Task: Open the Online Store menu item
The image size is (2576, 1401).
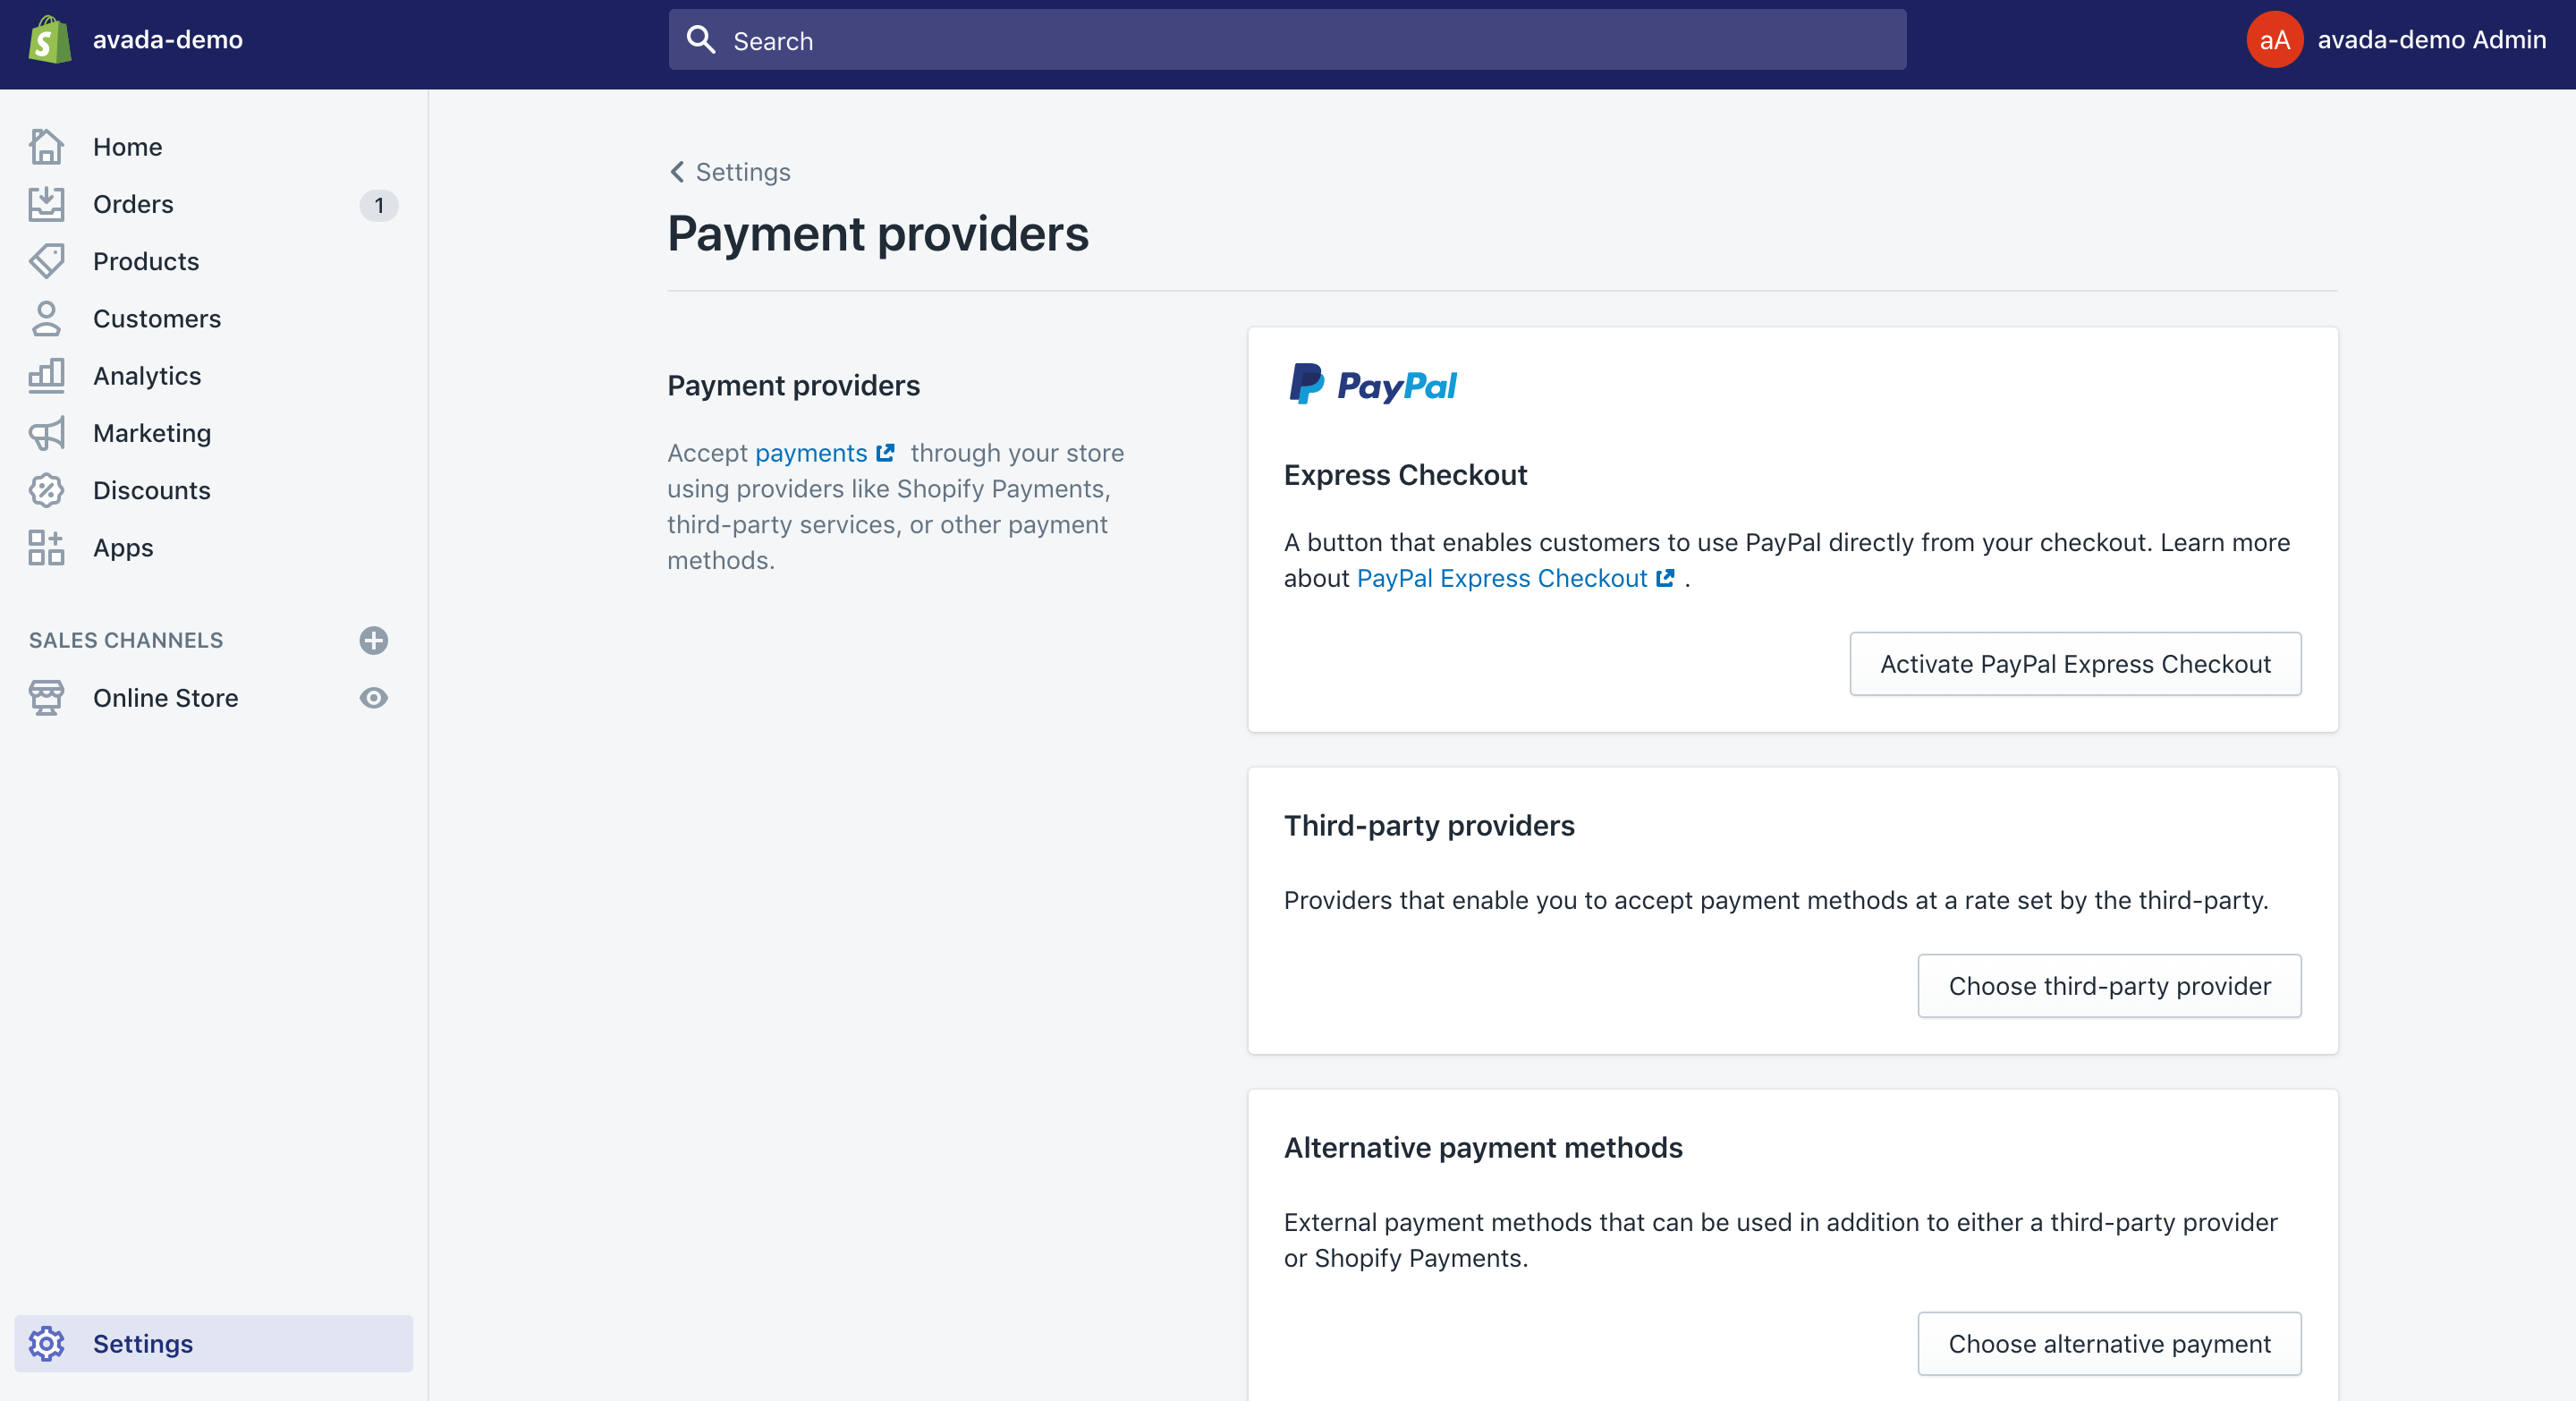Action: (165, 697)
